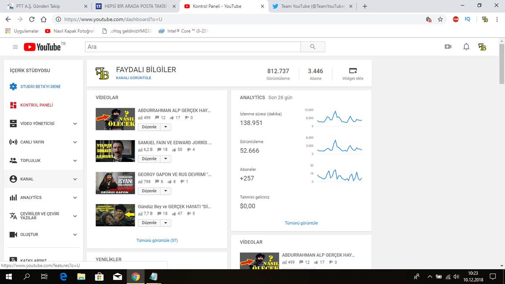Expand Çeviriler ve Çeviri Yazılar section
This screenshot has height=284, width=505.
click(75, 216)
